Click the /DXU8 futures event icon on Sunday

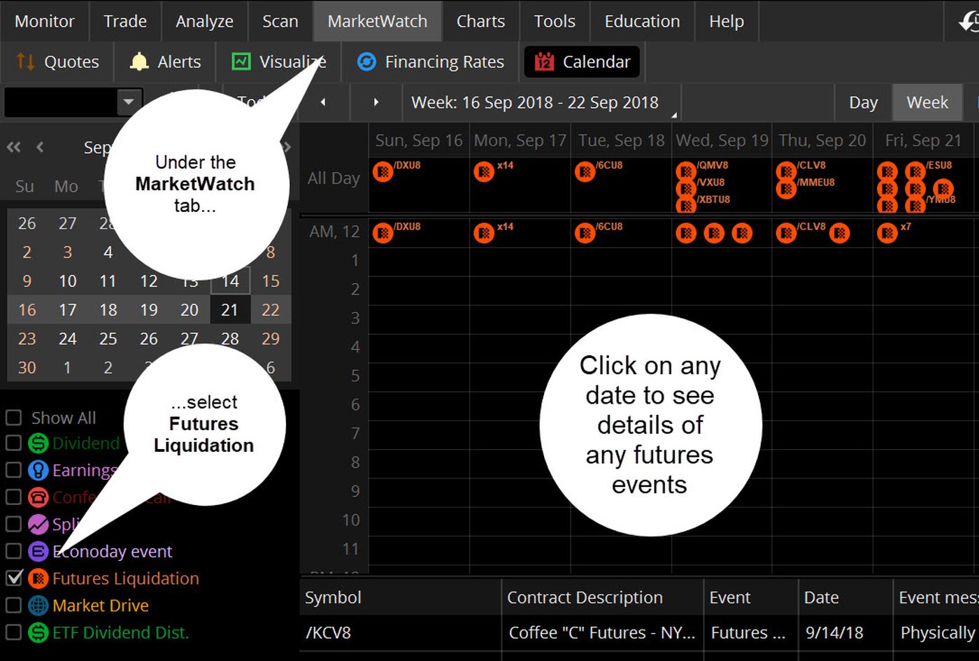click(x=383, y=171)
